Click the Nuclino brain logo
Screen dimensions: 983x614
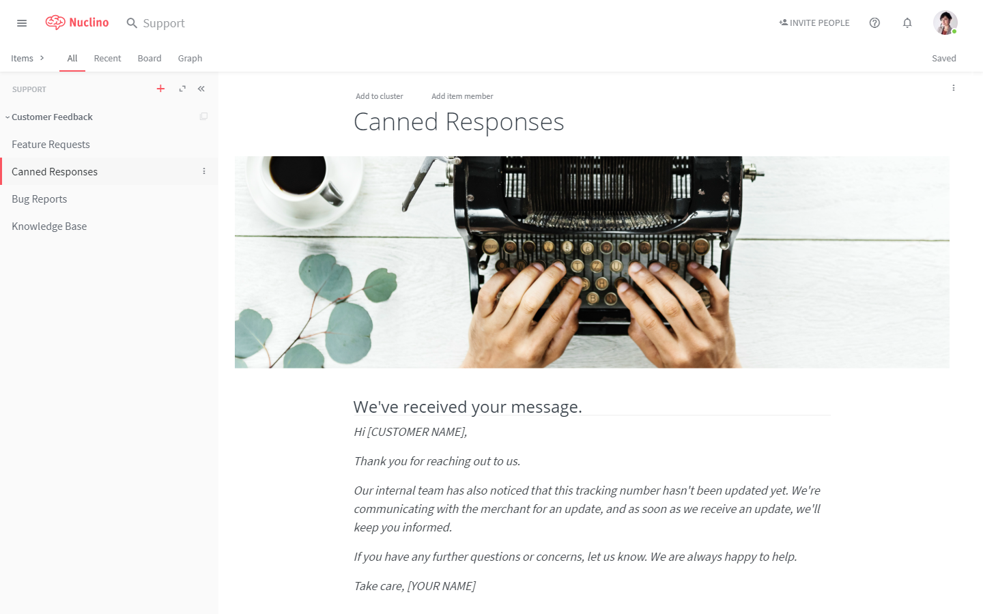tap(77, 23)
